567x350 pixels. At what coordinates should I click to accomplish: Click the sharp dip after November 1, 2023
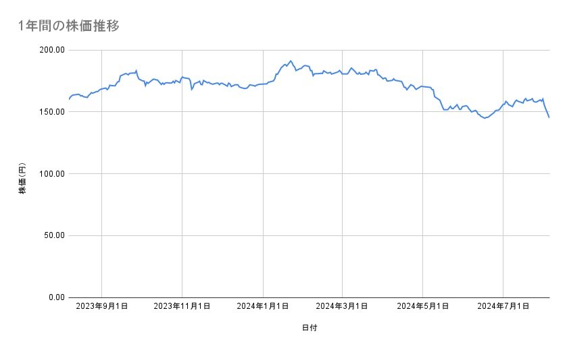coord(191,89)
